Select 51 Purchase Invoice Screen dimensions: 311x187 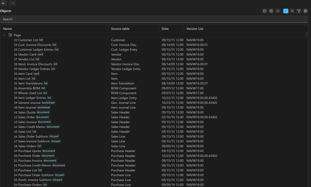tap(28, 161)
